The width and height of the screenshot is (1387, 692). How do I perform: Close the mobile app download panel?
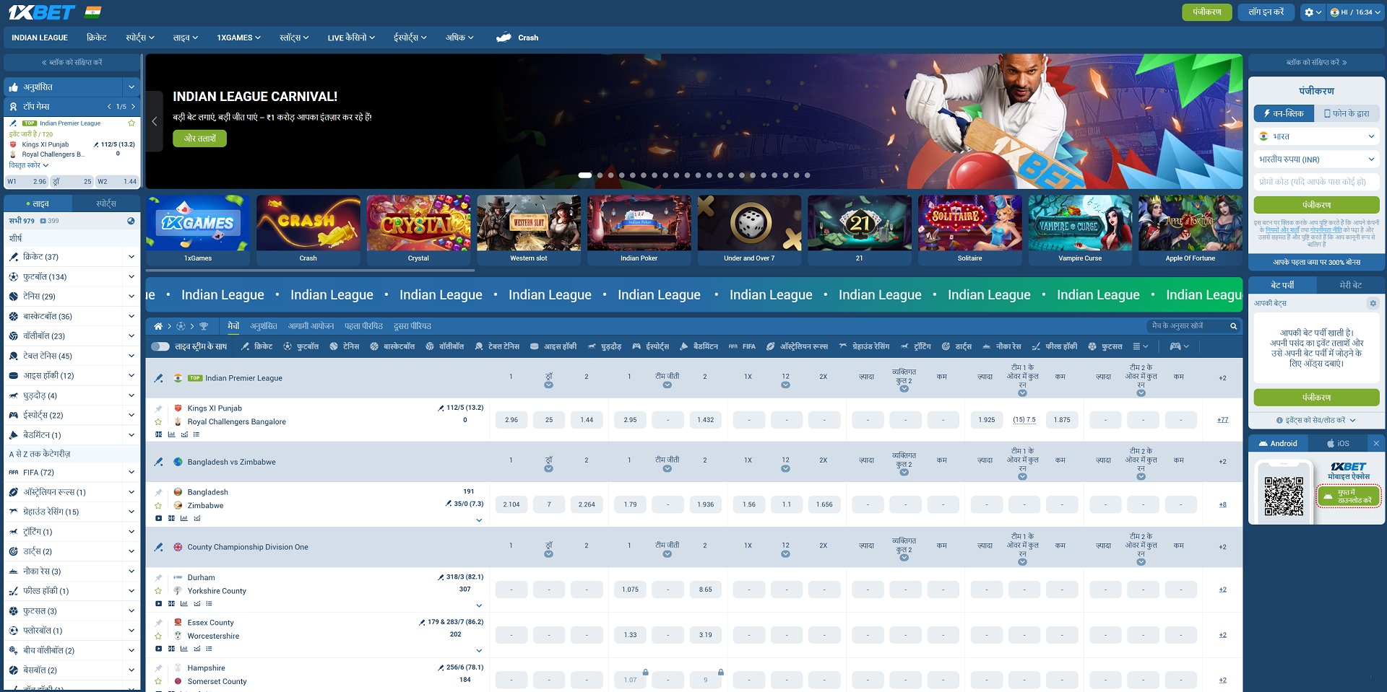(1376, 443)
